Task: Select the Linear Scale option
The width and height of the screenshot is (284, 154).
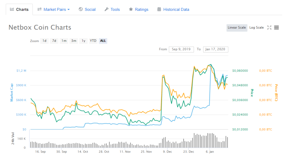Action: (x=237, y=28)
